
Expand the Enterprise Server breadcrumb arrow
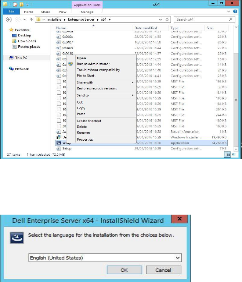tap(98, 20)
